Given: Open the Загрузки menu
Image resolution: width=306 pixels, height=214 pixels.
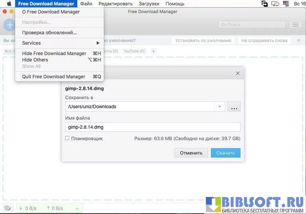Looking at the screenshot, I should (149, 4).
